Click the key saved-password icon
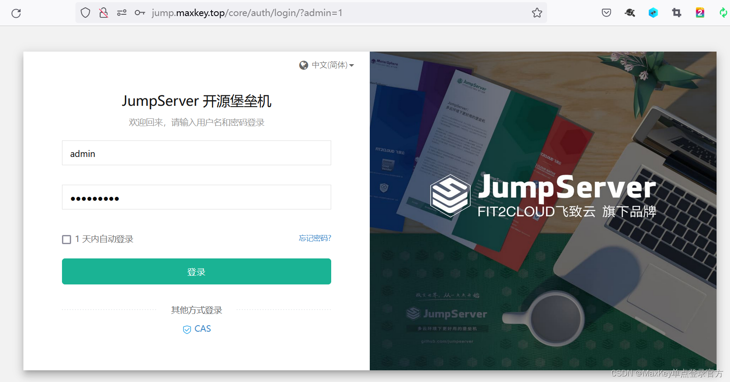 click(140, 13)
